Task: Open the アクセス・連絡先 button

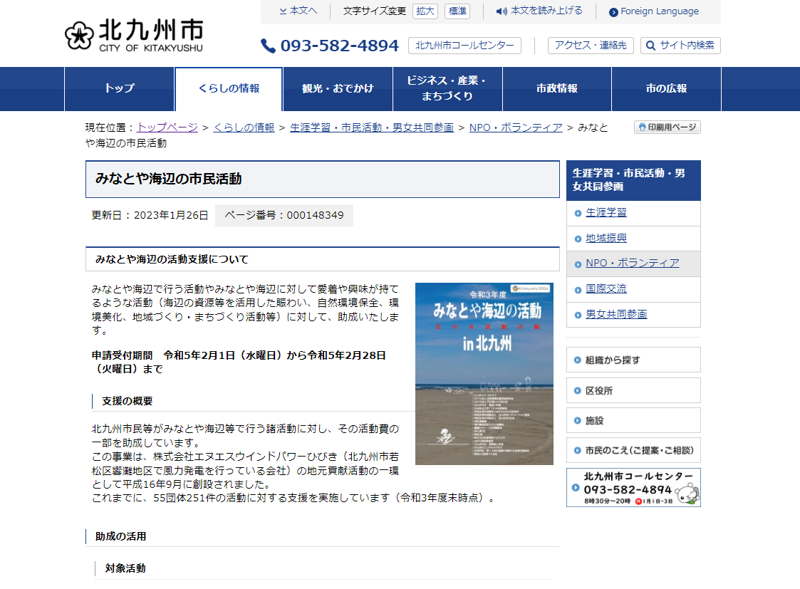Action: (591, 46)
